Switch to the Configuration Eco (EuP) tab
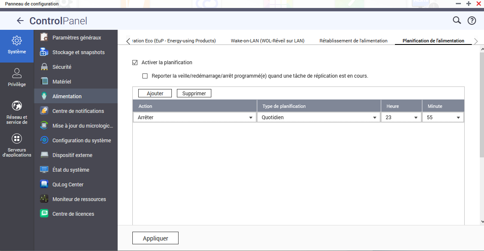Viewport: 484px width, 251px height. (x=174, y=41)
